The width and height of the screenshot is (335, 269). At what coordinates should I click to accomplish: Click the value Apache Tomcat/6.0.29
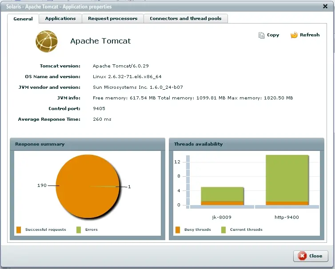(121, 66)
